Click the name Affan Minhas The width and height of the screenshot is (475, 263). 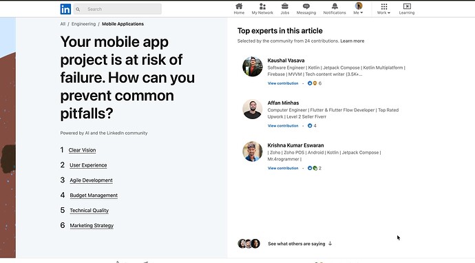point(283,103)
